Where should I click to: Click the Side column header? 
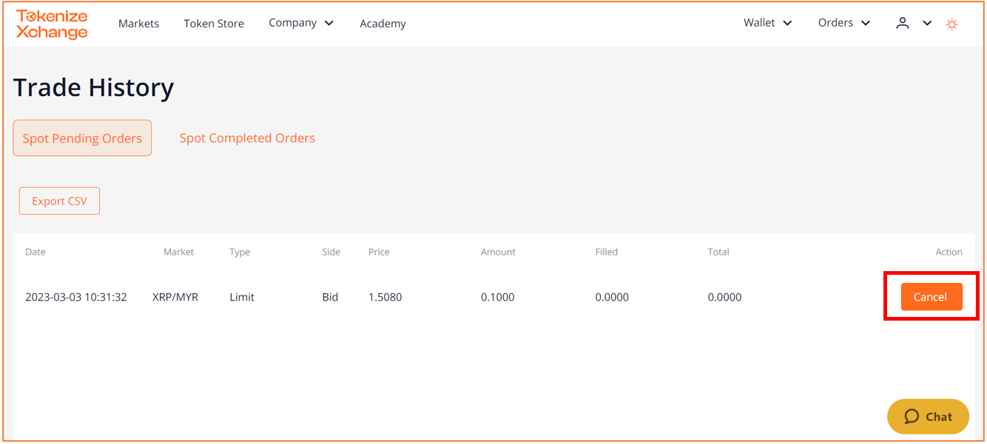click(x=331, y=252)
